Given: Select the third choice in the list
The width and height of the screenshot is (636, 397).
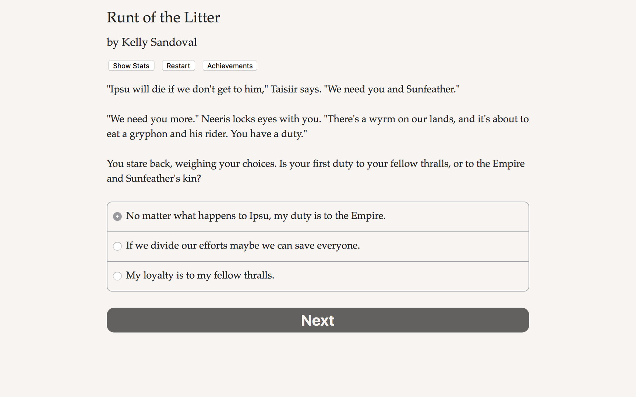Looking at the screenshot, I should tap(200, 275).
